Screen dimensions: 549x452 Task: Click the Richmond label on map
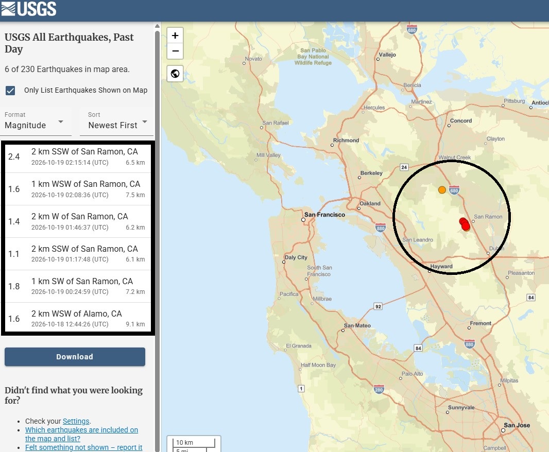[346, 141]
